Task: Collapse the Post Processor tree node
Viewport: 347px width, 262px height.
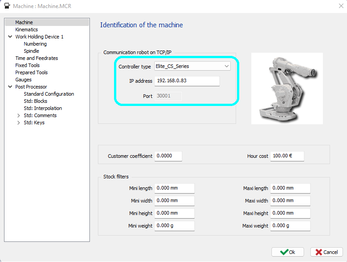Action: point(10,87)
